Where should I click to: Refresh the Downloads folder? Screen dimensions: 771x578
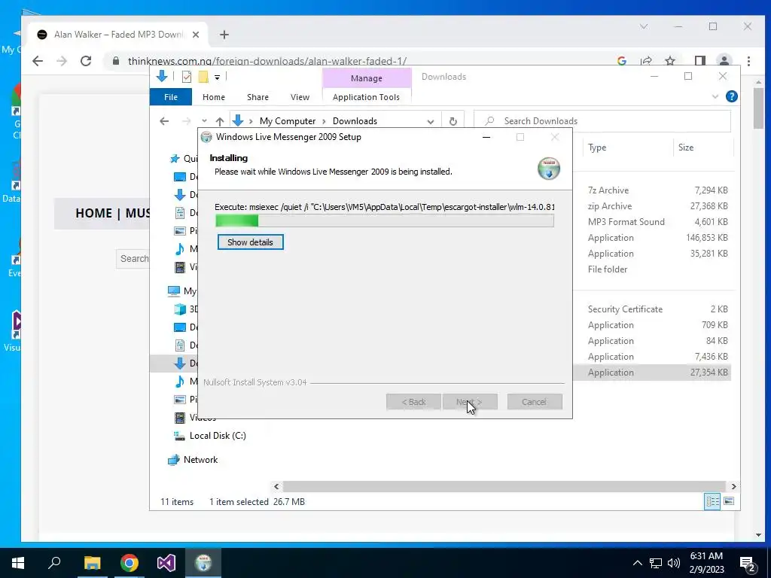[453, 121]
